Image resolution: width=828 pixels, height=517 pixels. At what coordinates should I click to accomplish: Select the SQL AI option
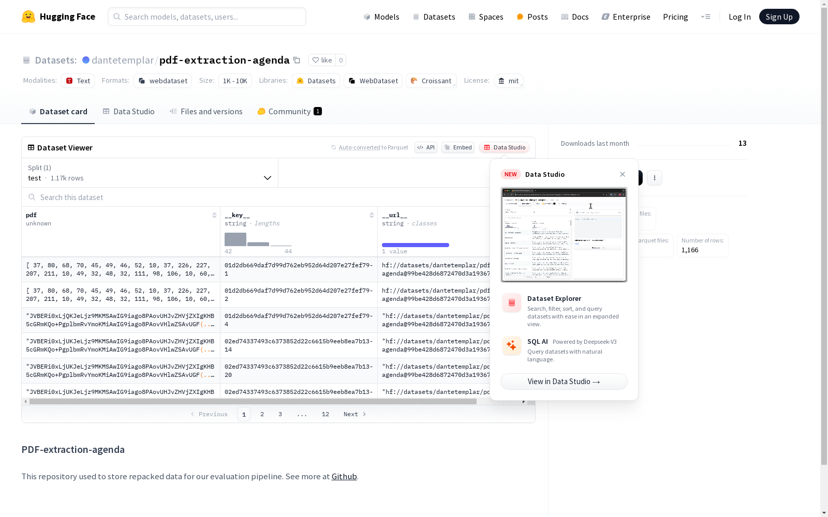pos(564,350)
